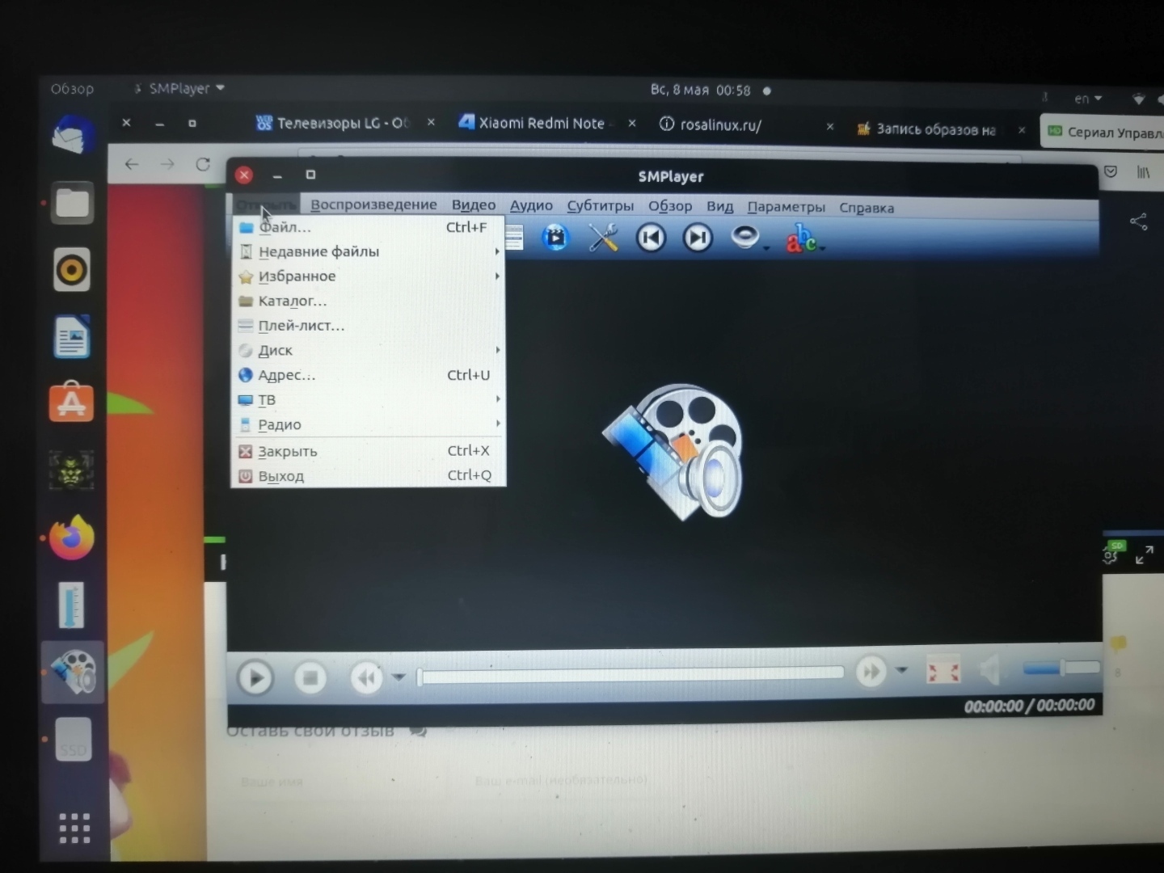Click the Previous track toolbar icon
This screenshot has height=873, width=1164.
tap(651, 238)
